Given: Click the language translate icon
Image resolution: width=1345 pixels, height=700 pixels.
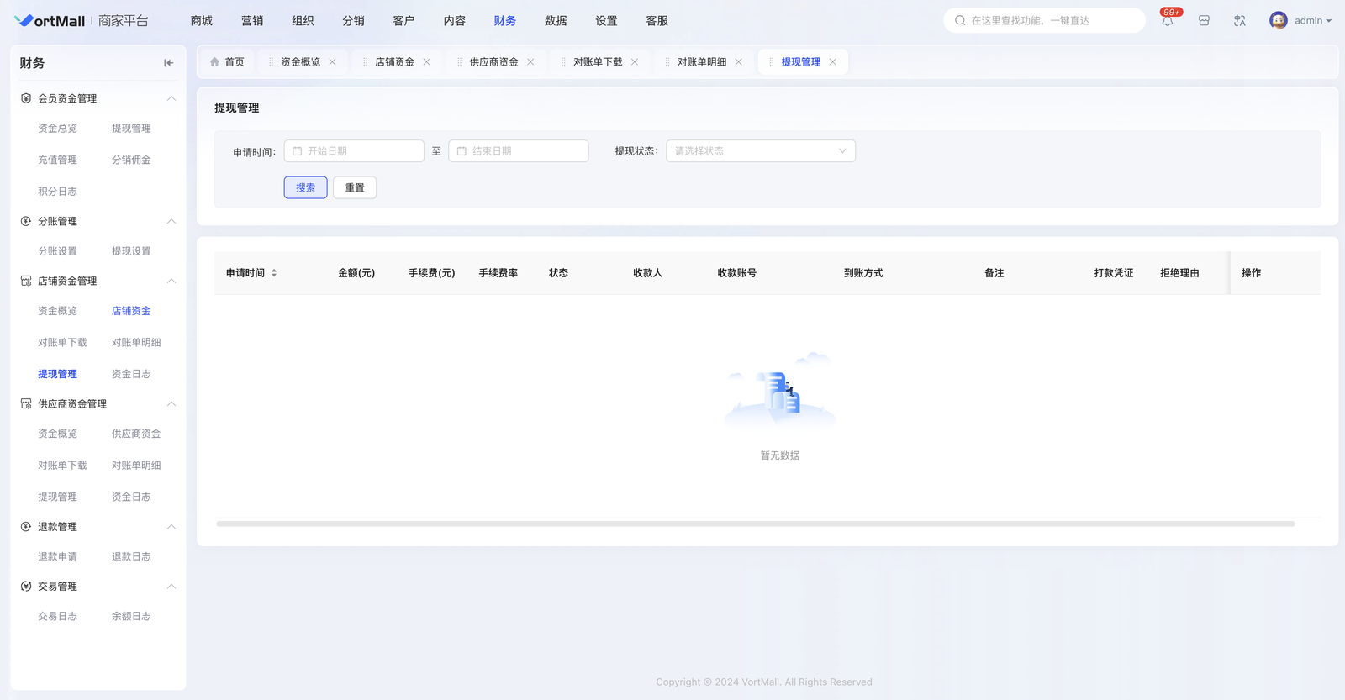Looking at the screenshot, I should (x=1240, y=21).
